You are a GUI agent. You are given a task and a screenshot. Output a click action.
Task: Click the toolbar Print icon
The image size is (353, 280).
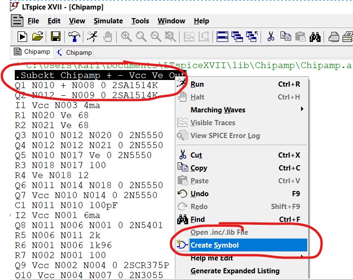(x=333, y=37)
